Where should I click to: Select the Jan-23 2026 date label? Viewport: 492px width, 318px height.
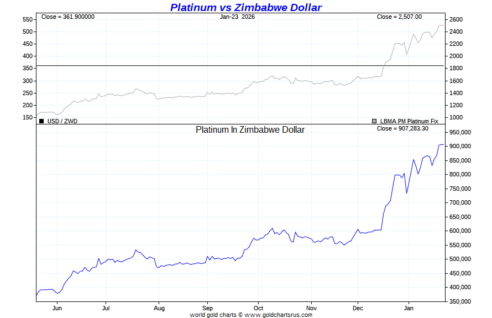click(237, 17)
